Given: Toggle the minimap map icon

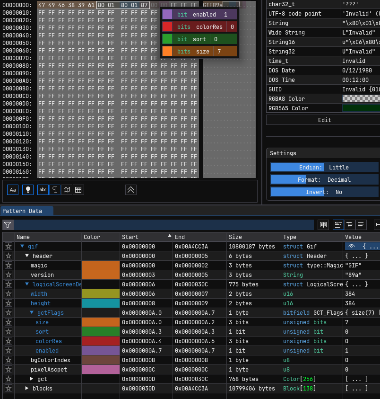Looking at the screenshot, I should [67, 190].
